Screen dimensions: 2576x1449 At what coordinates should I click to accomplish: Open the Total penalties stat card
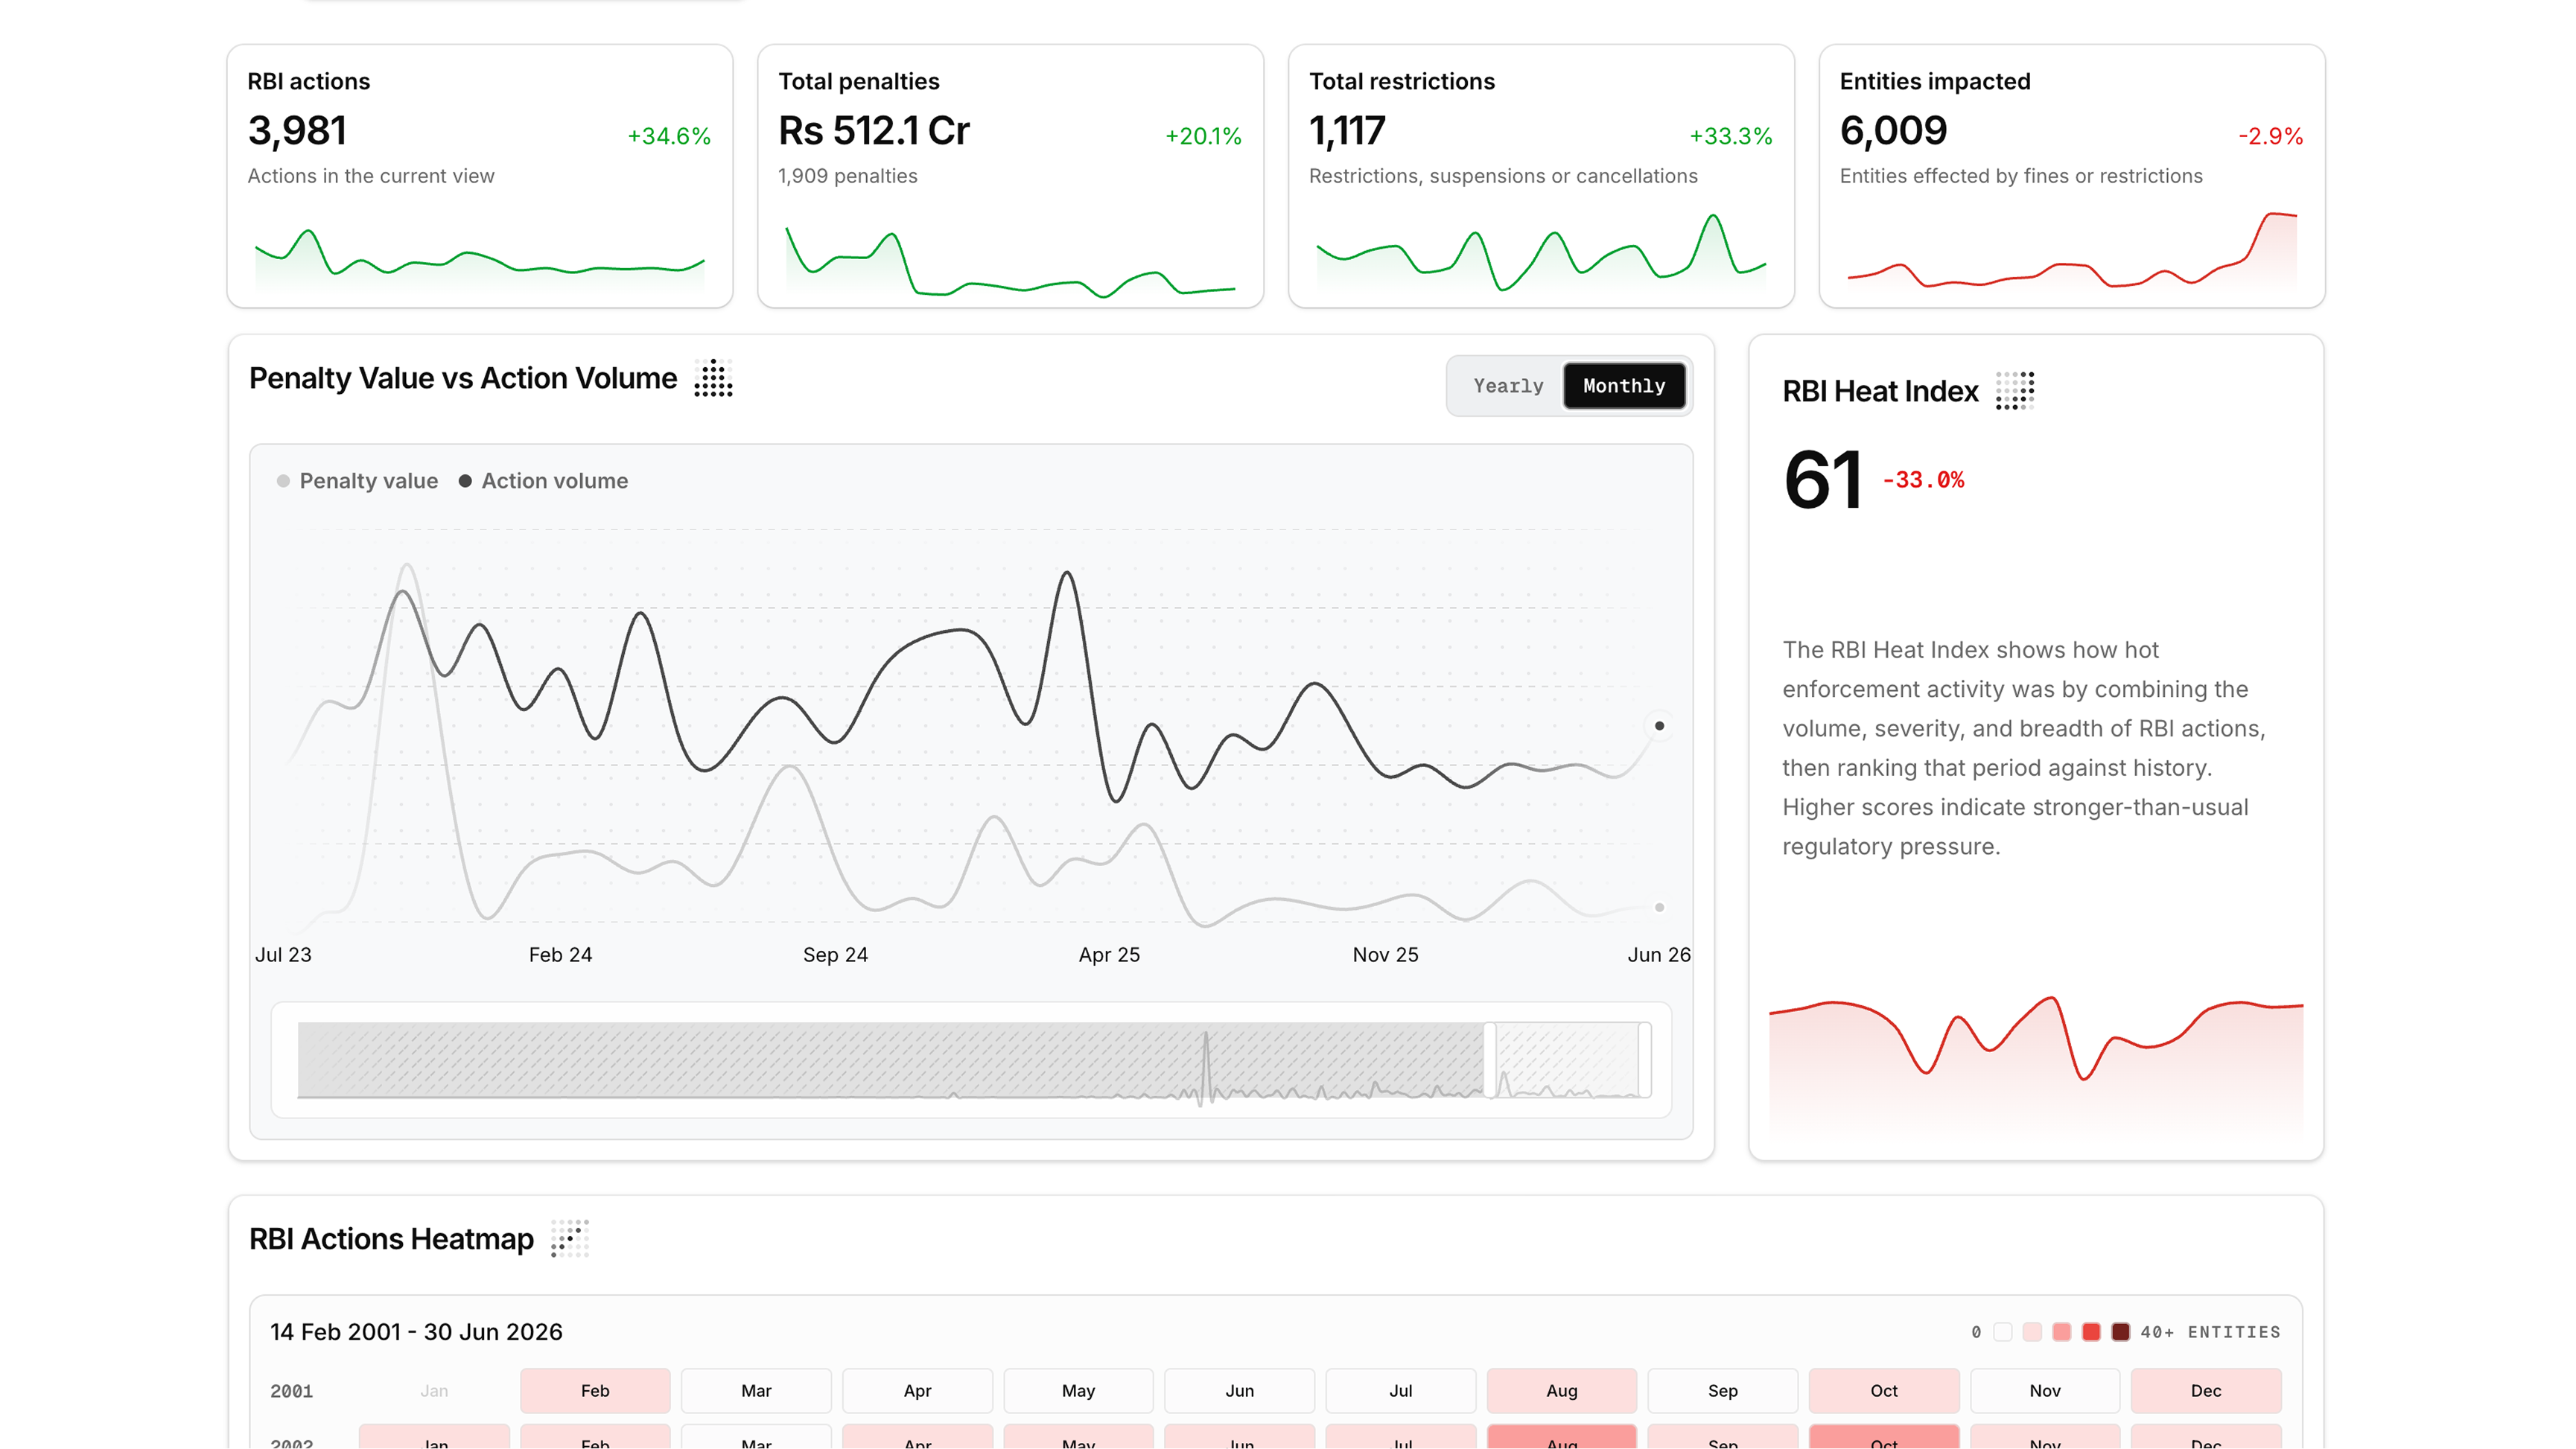coord(1010,176)
